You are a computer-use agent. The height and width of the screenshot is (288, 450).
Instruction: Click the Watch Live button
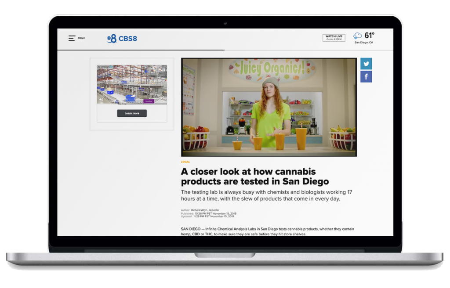[334, 38]
